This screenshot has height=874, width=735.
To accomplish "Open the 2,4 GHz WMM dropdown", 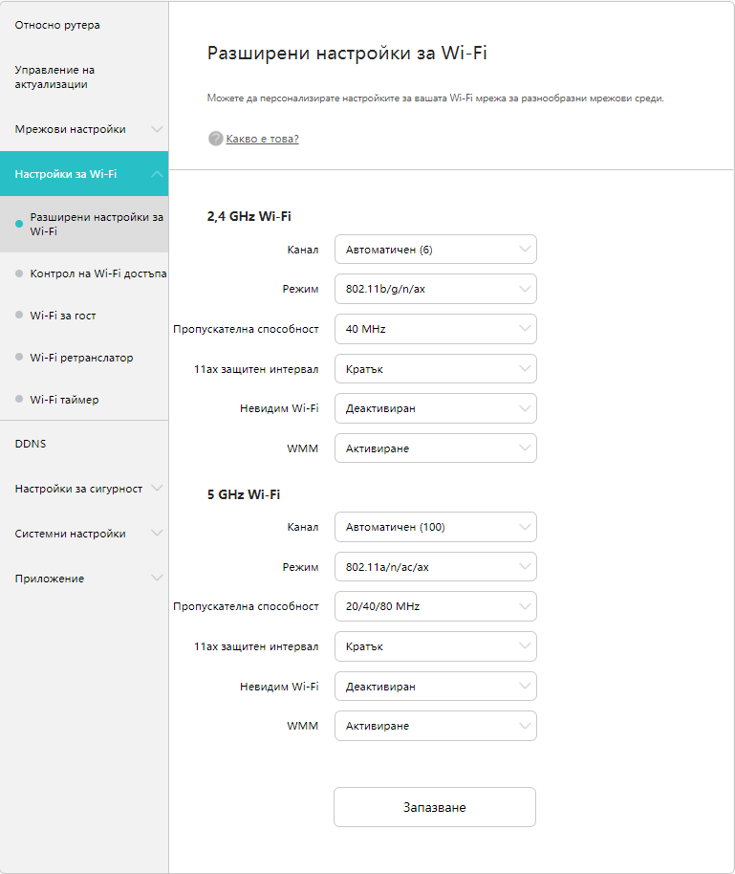I will (435, 448).
